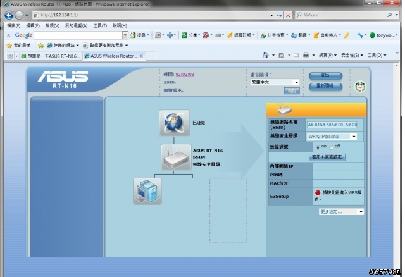Click the Internet globe icon in network map
This screenshot has height=277, width=405.
coord(175,123)
